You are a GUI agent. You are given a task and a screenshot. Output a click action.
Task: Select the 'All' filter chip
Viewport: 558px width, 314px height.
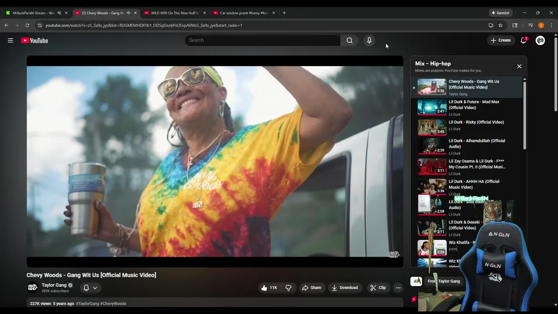click(416, 281)
